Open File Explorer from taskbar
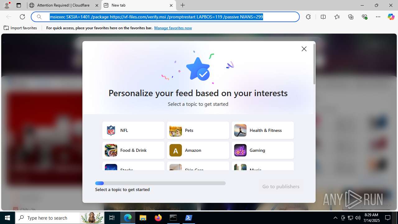Image resolution: width=398 pixels, height=224 pixels. (x=143, y=218)
